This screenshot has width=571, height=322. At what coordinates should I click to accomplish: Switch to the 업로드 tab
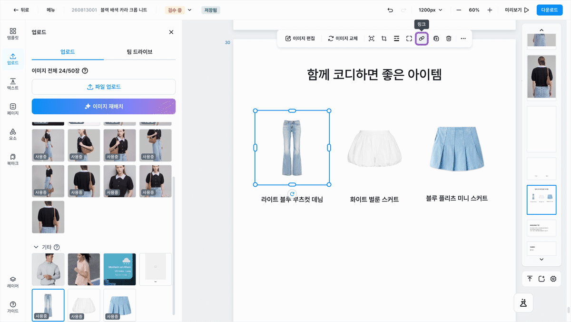pos(68,52)
